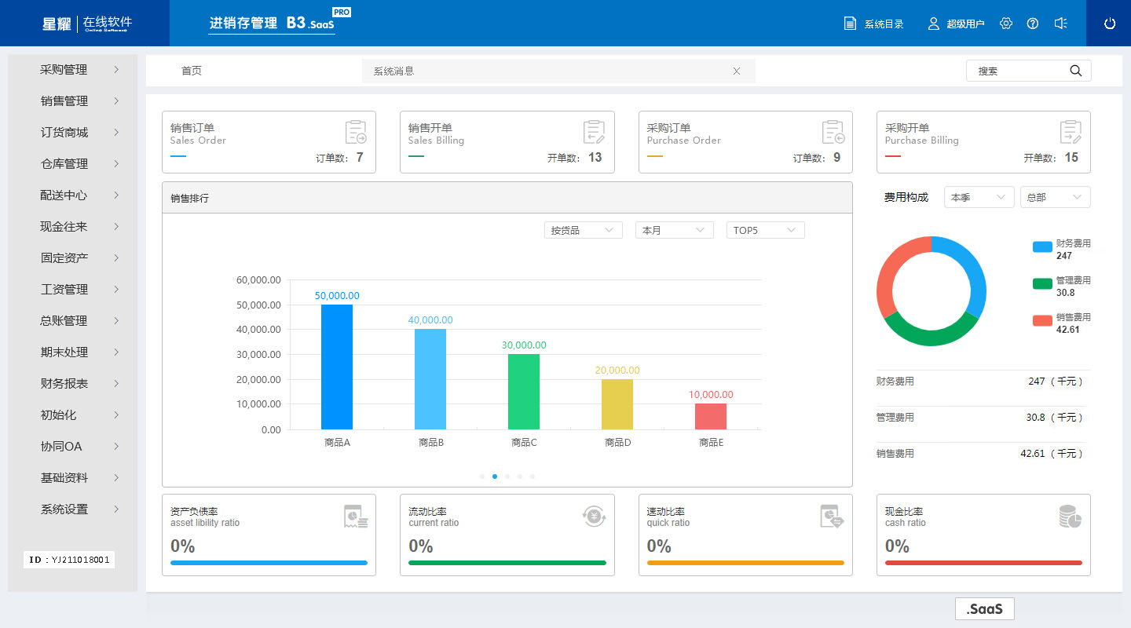This screenshot has width=1131, height=628.
Task: Close the 系统消息 tab
Action: click(x=737, y=71)
